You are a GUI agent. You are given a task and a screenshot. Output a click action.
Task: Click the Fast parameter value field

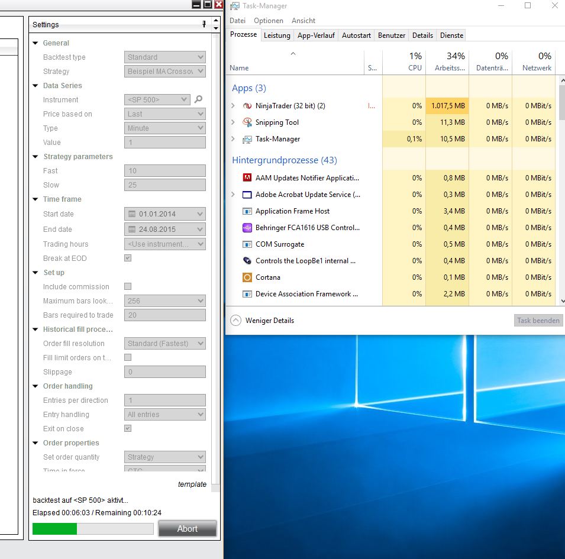(x=165, y=170)
